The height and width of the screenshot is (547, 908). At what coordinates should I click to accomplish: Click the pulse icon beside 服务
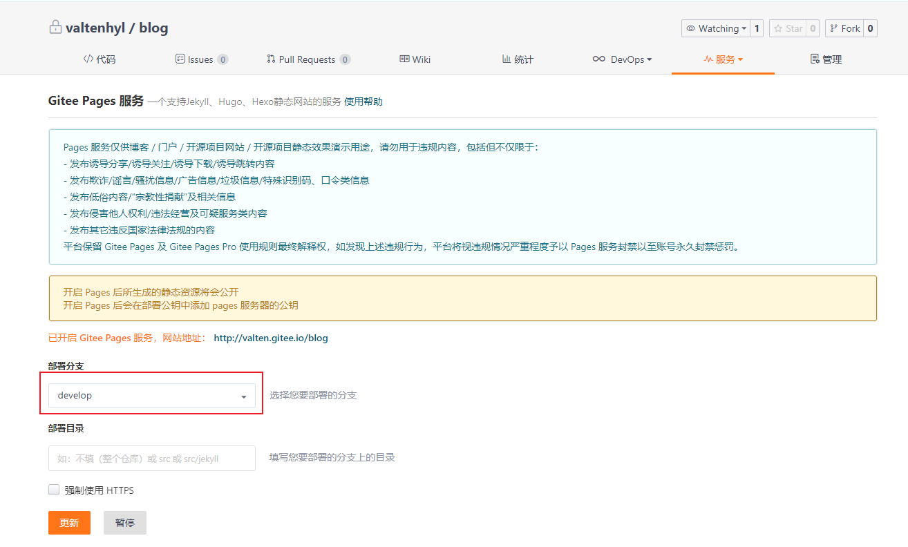coord(708,59)
